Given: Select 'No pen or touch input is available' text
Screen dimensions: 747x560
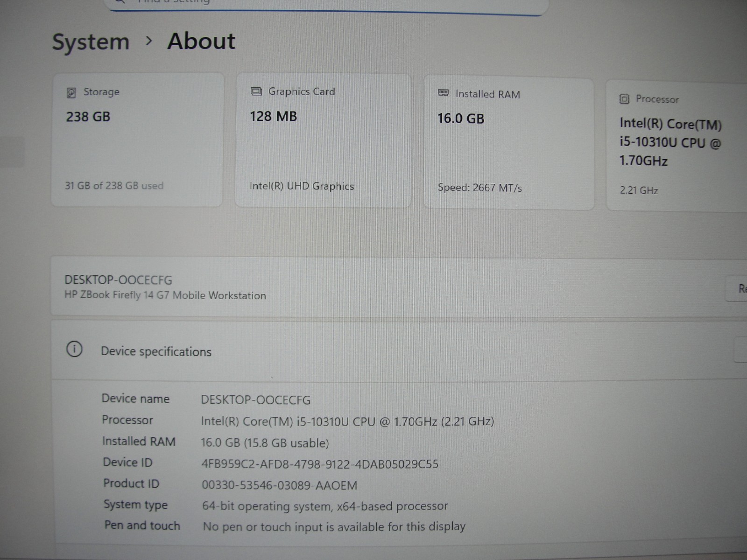Looking at the screenshot, I should [334, 527].
